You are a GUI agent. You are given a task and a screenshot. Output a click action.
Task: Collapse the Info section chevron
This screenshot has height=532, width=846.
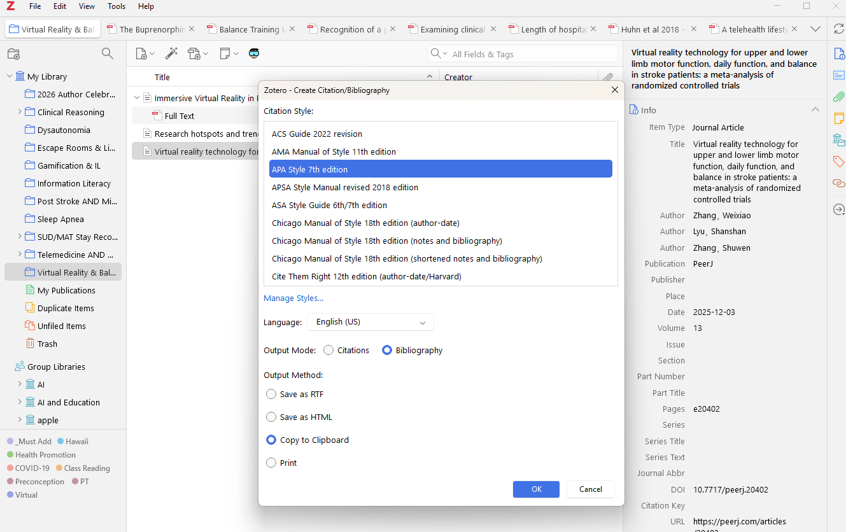[815, 110]
